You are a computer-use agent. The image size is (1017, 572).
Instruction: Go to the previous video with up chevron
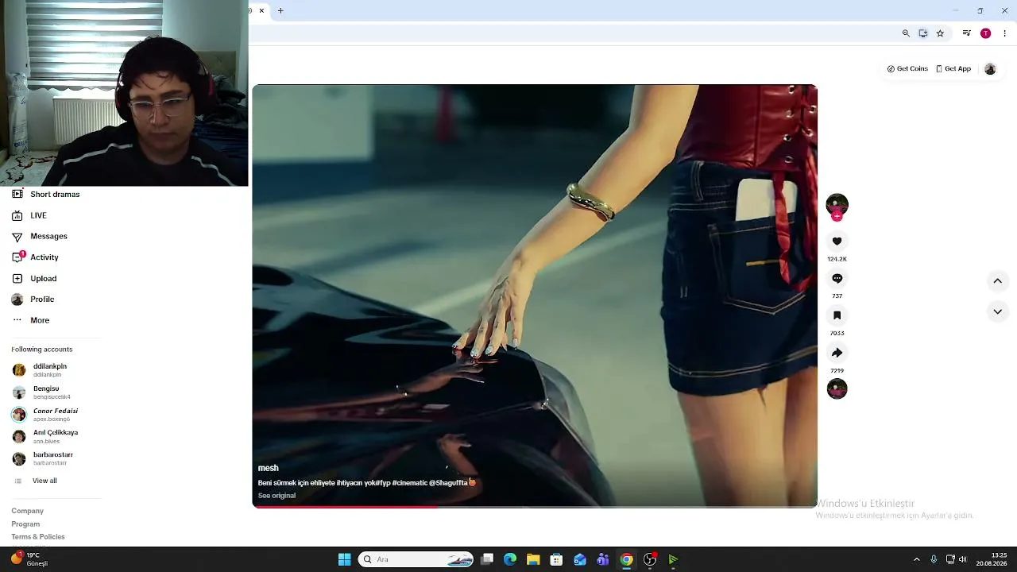tap(997, 280)
